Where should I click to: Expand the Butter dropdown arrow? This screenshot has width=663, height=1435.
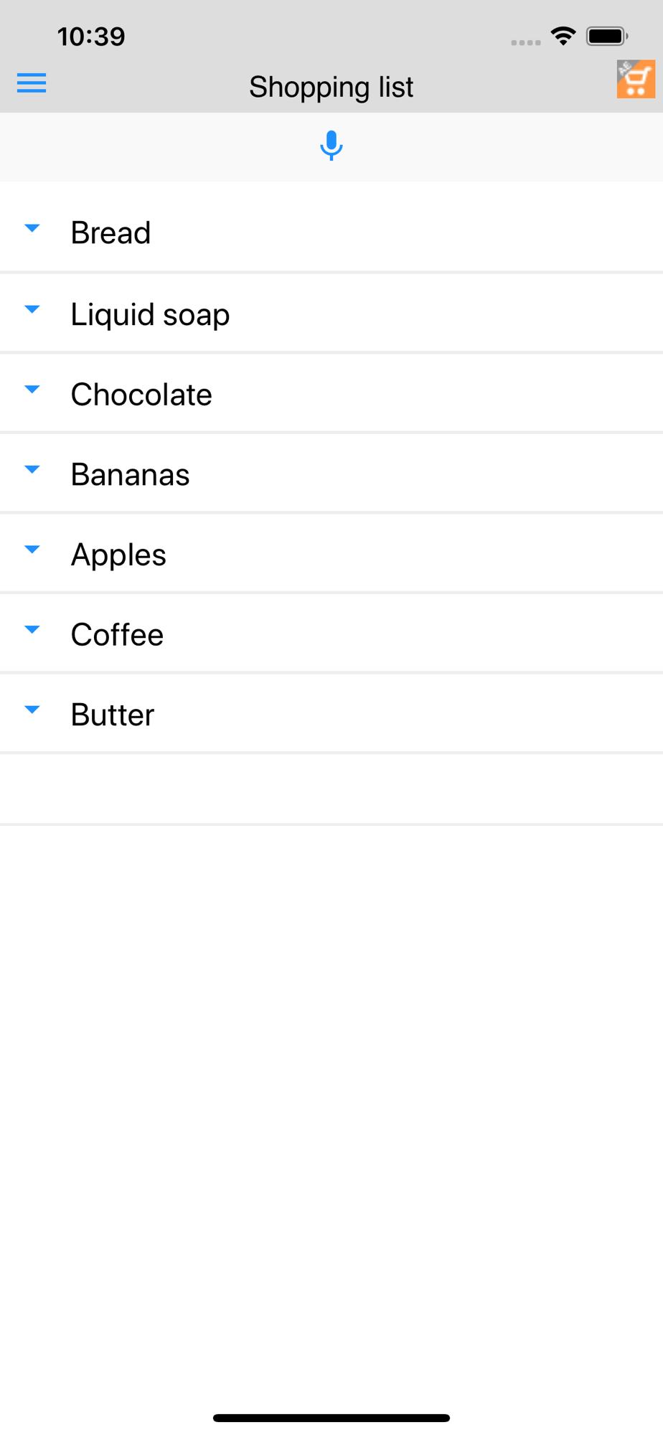click(x=32, y=710)
